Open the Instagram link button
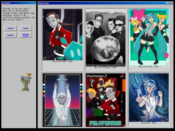 (x=11, y=35)
